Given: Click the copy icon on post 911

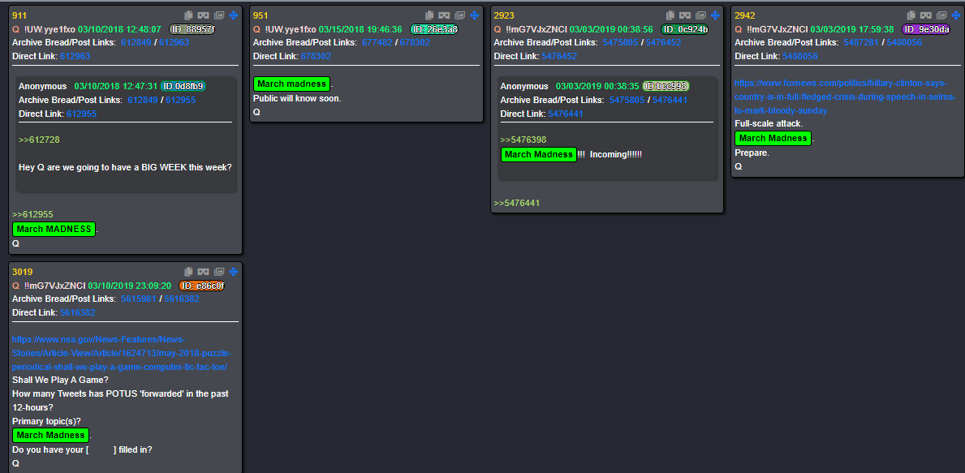Looking at the screenshot, I should [189, 15].
